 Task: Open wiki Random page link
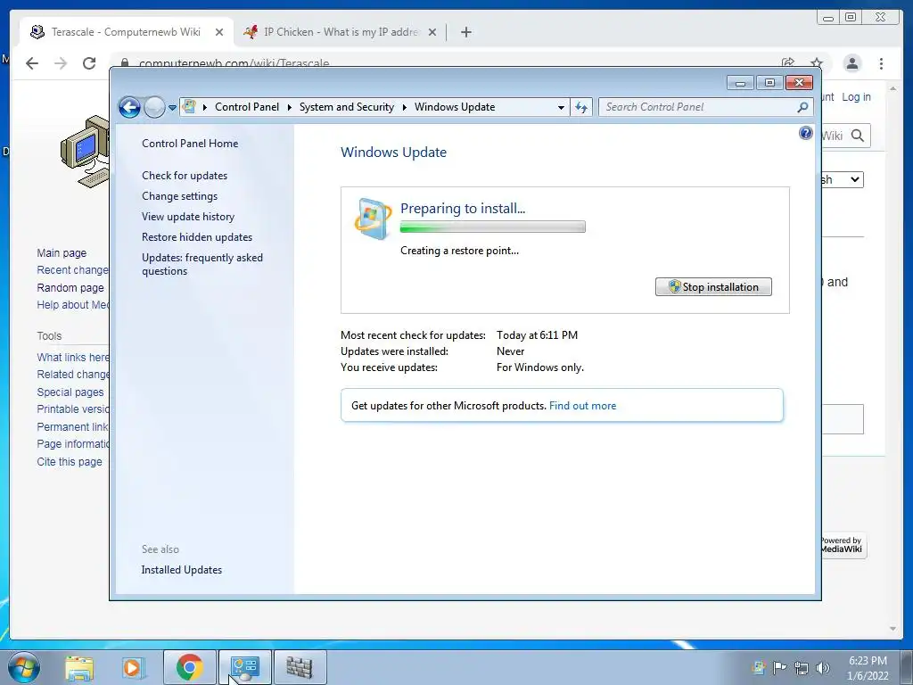(x=70, y=288)
